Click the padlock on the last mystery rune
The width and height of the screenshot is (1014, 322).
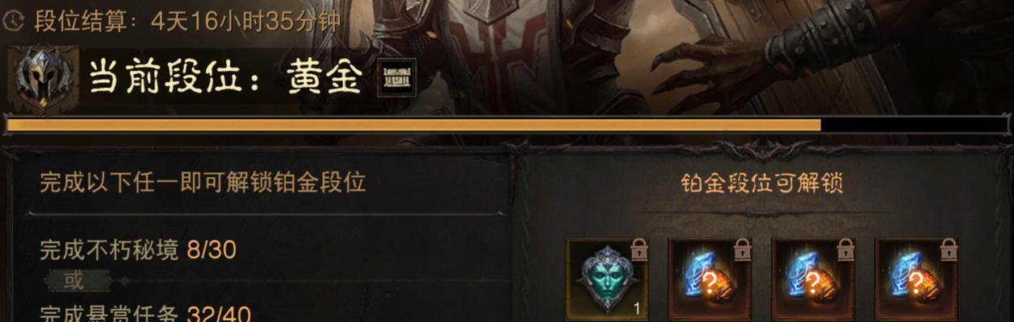[949, 250]
